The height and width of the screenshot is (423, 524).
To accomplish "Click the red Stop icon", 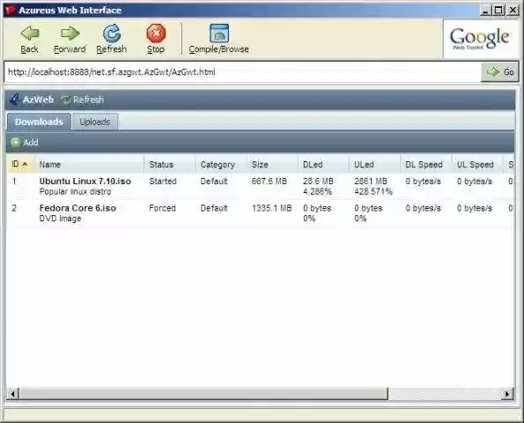I will coord(156,33).
